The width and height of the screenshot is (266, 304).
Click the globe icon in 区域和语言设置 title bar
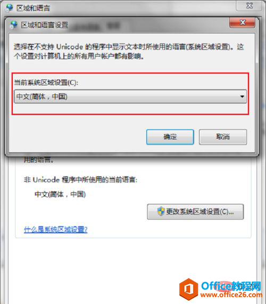[x=14, y=25]
